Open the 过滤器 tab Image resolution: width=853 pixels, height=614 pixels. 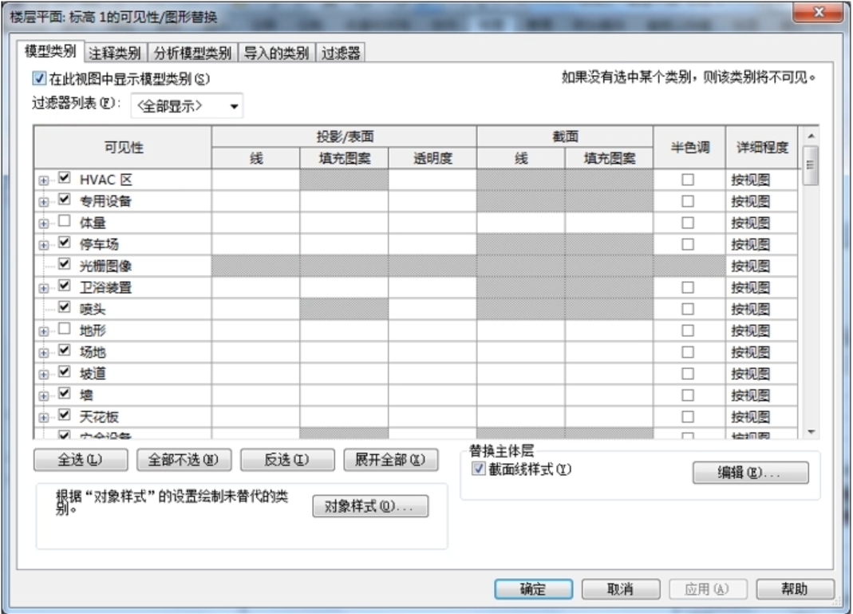point(341,53)
